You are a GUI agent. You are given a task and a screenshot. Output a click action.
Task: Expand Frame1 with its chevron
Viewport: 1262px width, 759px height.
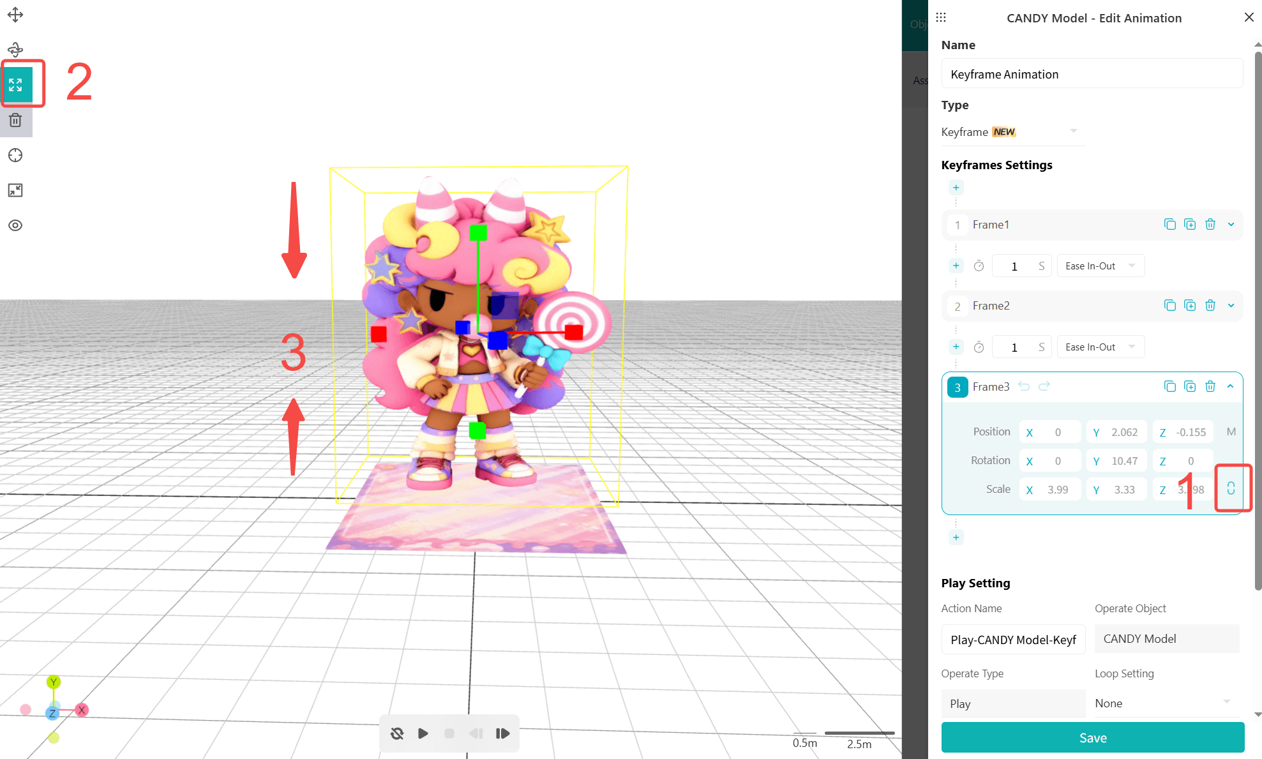(1231, 224)
